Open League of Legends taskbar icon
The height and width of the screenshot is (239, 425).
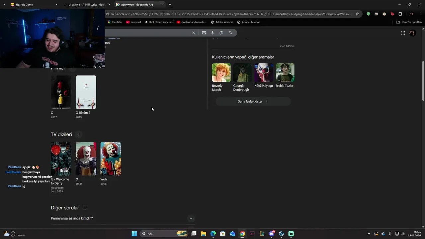point(262,234)
